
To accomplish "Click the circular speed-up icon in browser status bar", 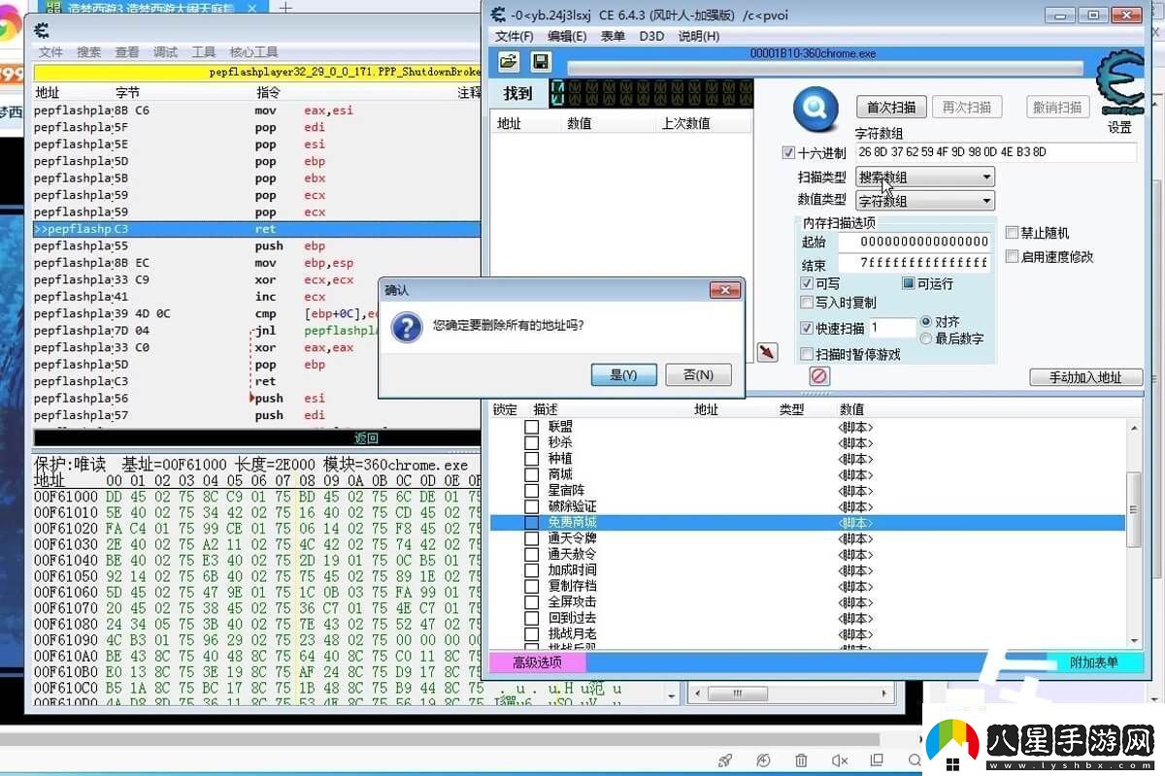I will point(763,760).
